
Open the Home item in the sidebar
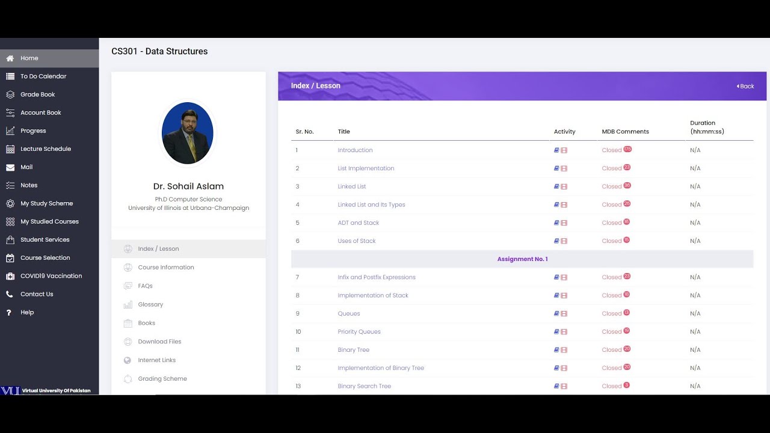click(x=49, y=58)
